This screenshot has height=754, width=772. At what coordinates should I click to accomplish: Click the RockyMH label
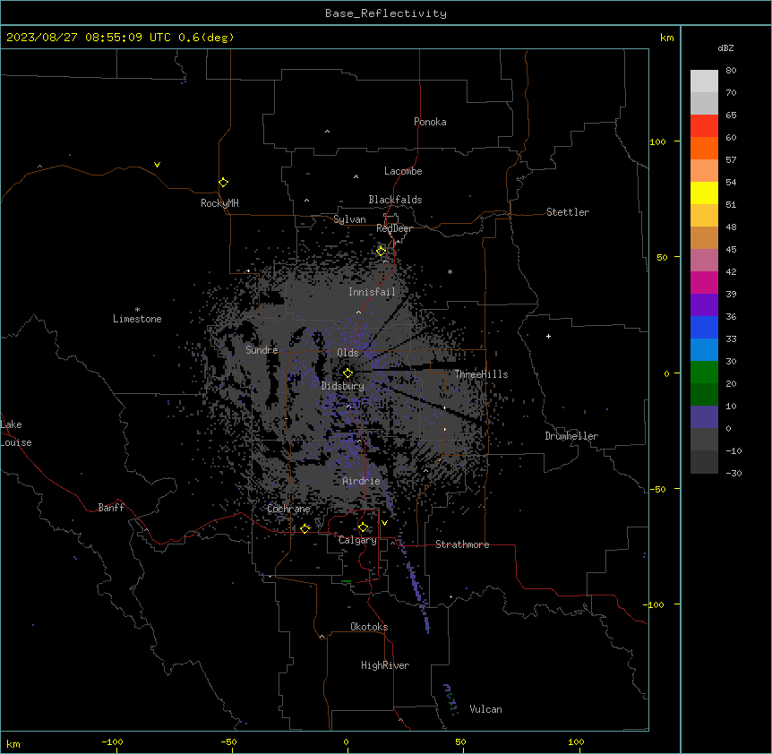click(x=219, y=203)
